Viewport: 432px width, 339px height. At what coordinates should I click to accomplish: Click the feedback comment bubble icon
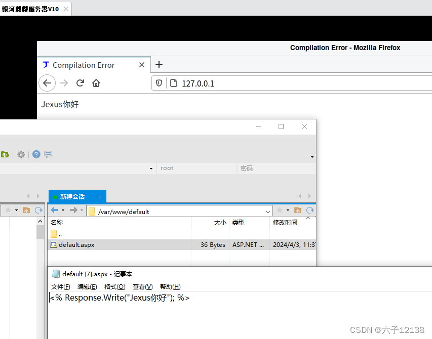(x=47, y=154)
